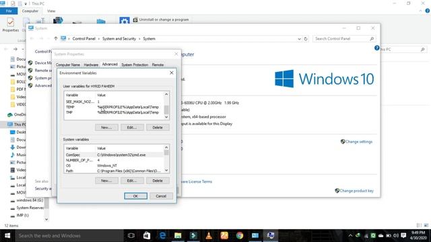Show hidden system tray icons

click(350, 236)
